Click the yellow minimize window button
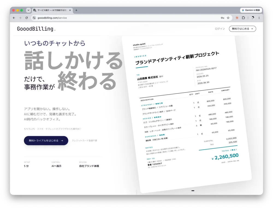This screenshot has height=208, width=273. pos(17,10)
